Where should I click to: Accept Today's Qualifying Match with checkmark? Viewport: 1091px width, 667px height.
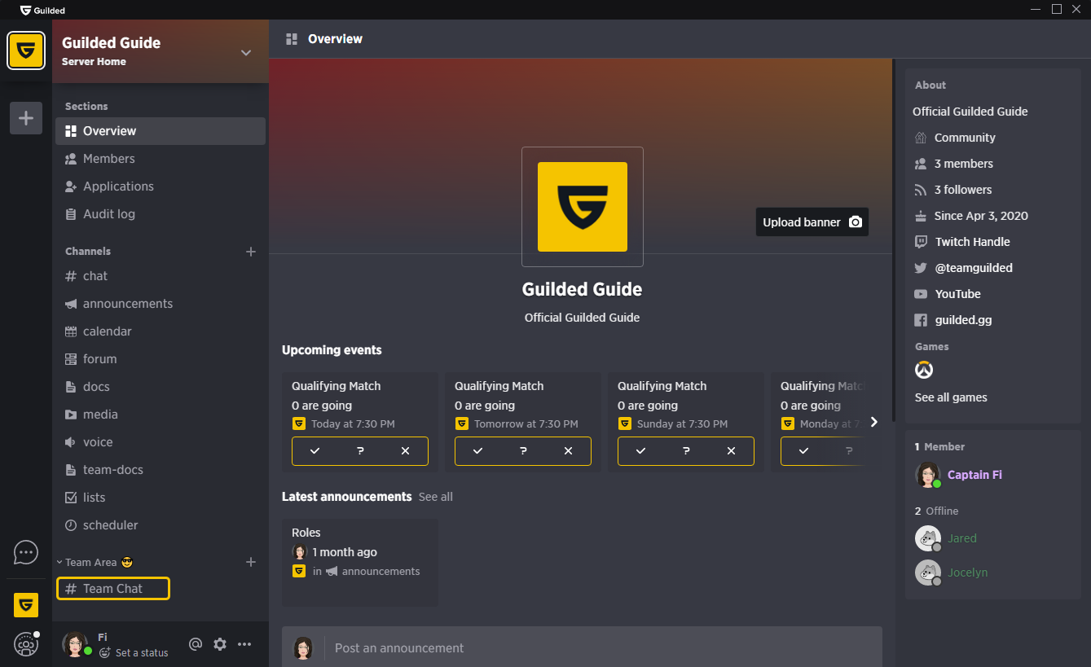315,451
